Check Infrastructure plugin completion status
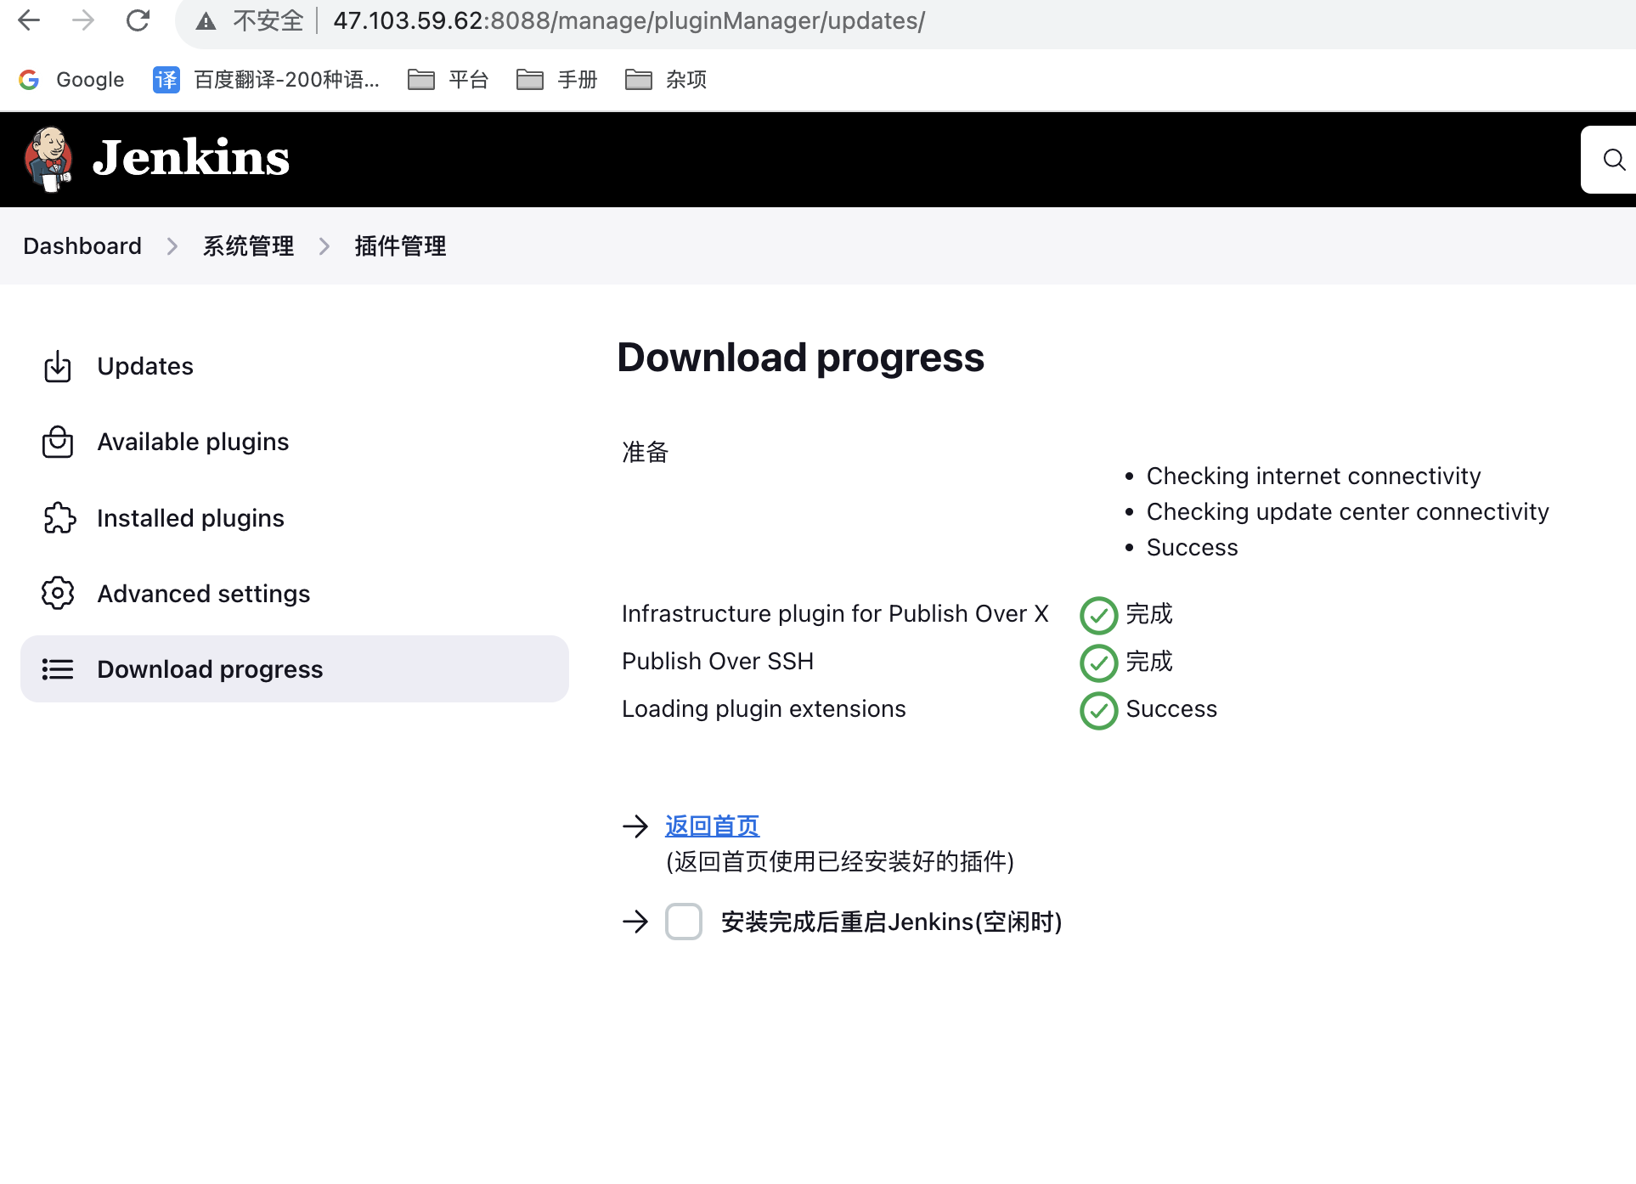 1097,613
